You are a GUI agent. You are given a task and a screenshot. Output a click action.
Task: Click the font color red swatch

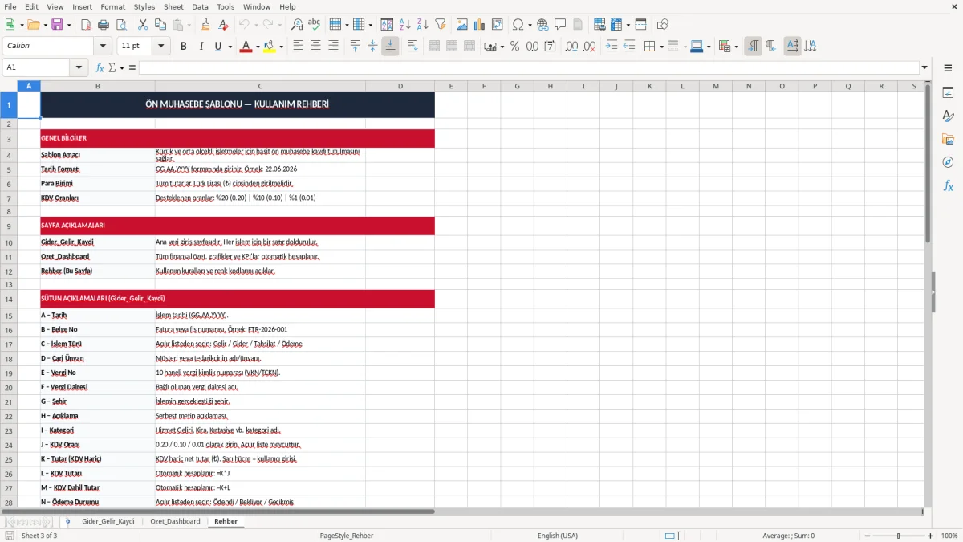point(246,47)
